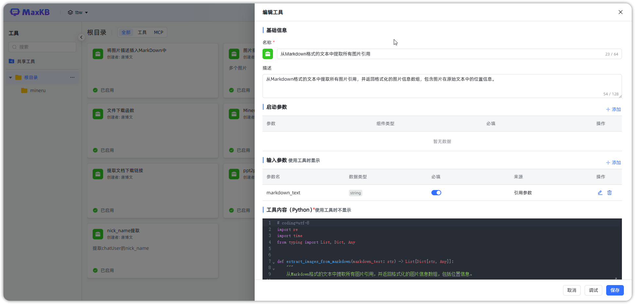Delete the markdown_text parameter with trash icon
635x304 pixels.
tap(609, 193)
